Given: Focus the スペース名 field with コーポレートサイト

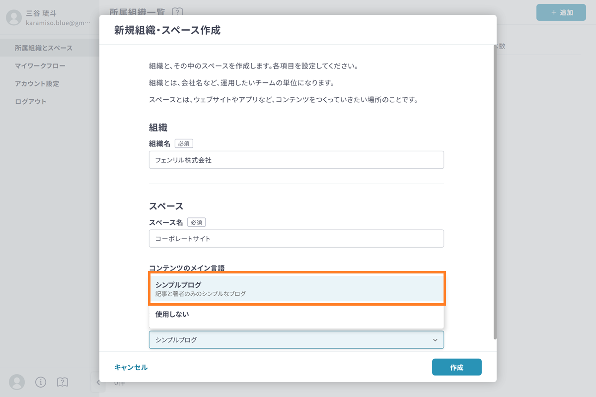Looking at the screenshot, I should pos(296,239).
